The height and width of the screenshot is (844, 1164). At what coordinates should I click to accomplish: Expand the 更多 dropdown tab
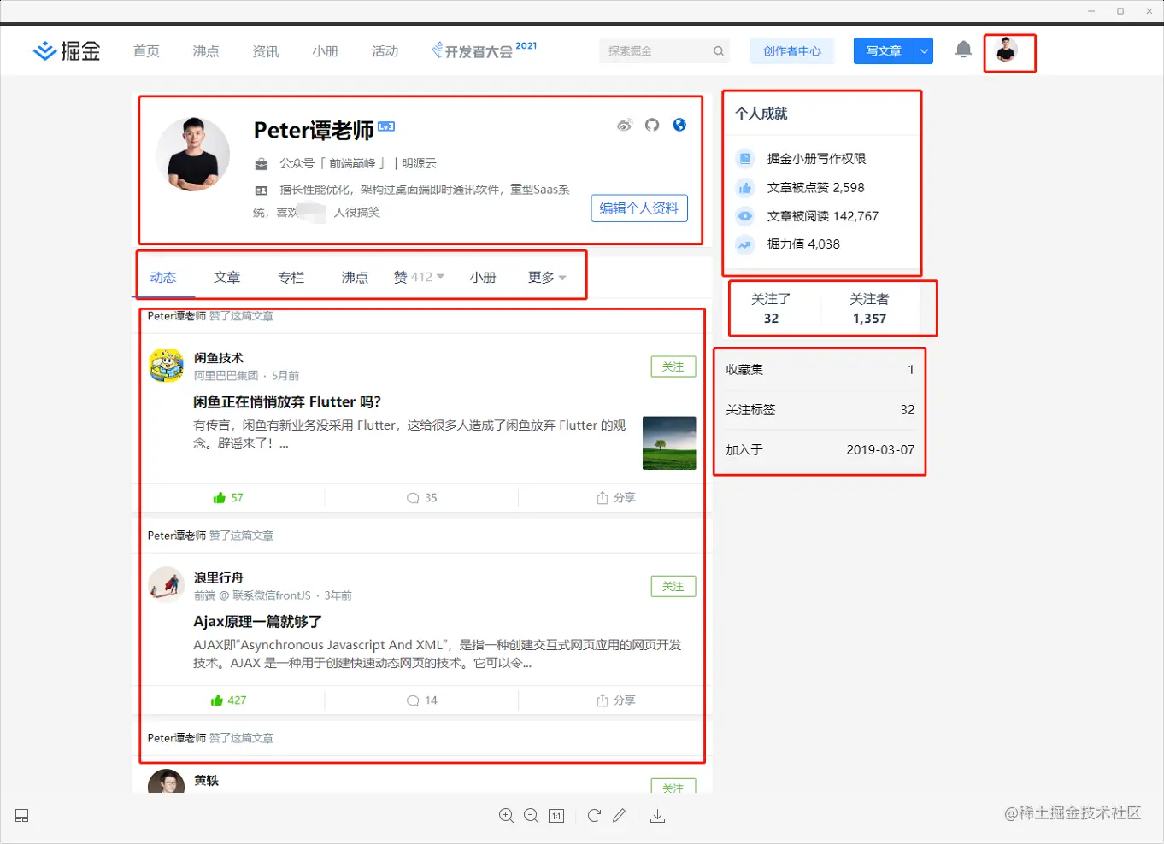[x=547, y=277]
